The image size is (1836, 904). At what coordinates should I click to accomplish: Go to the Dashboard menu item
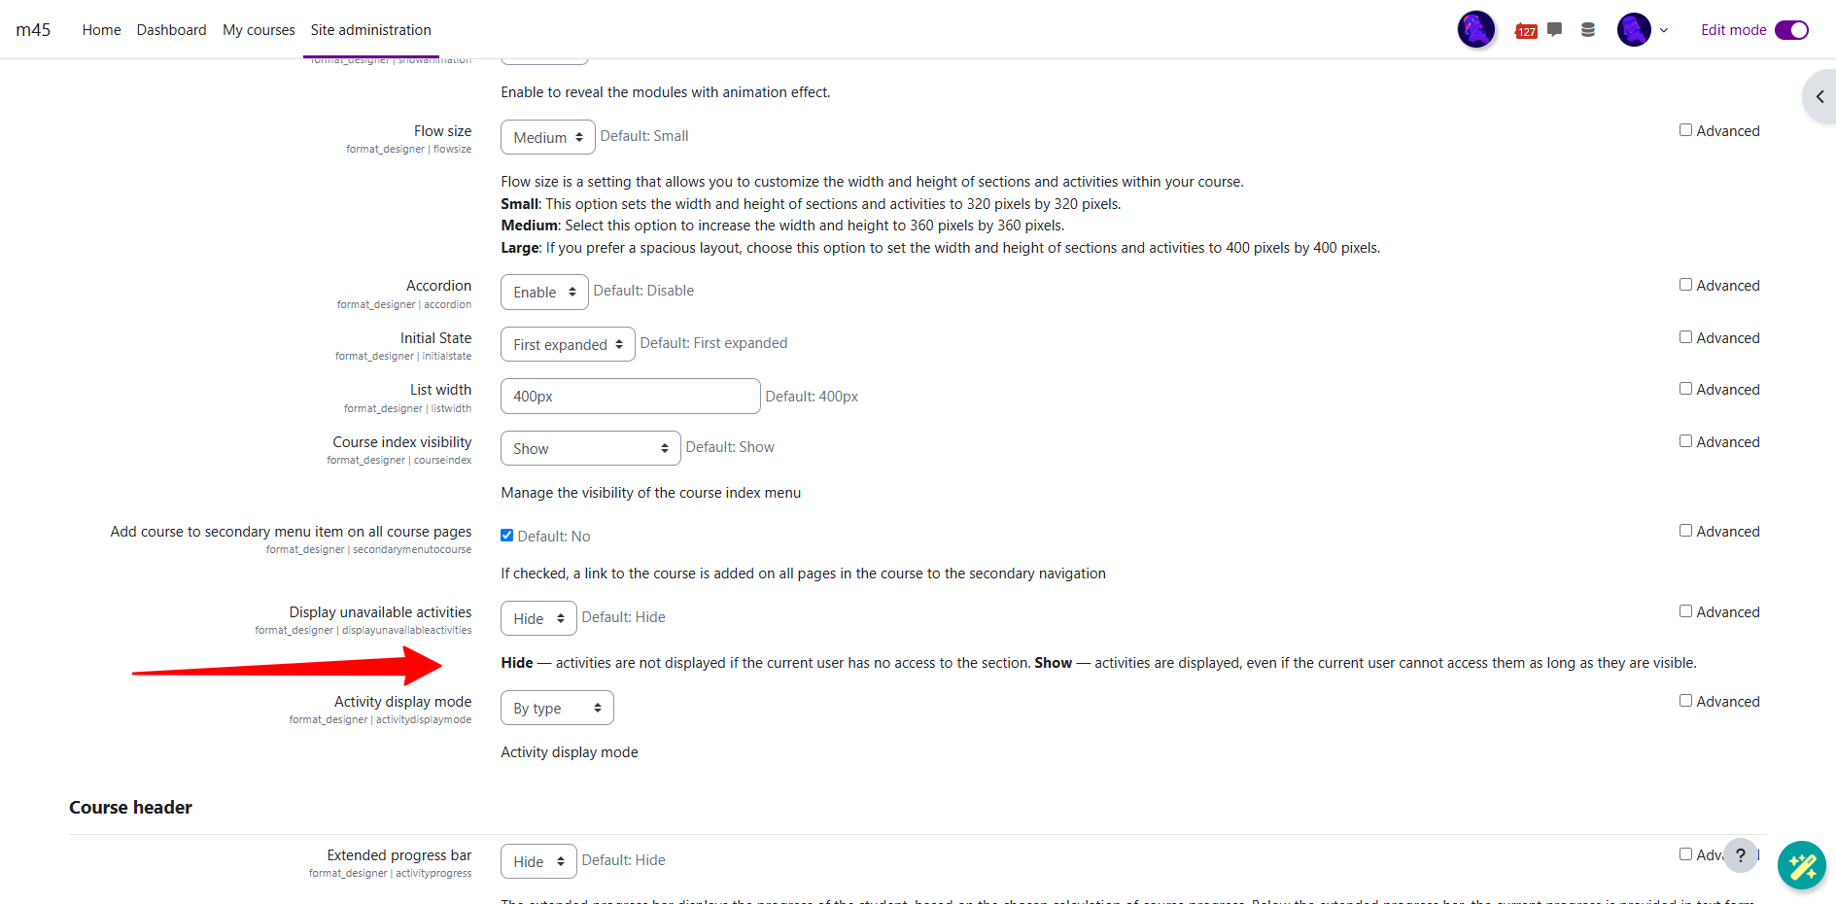pyautogui.click(x=171, y=30)
